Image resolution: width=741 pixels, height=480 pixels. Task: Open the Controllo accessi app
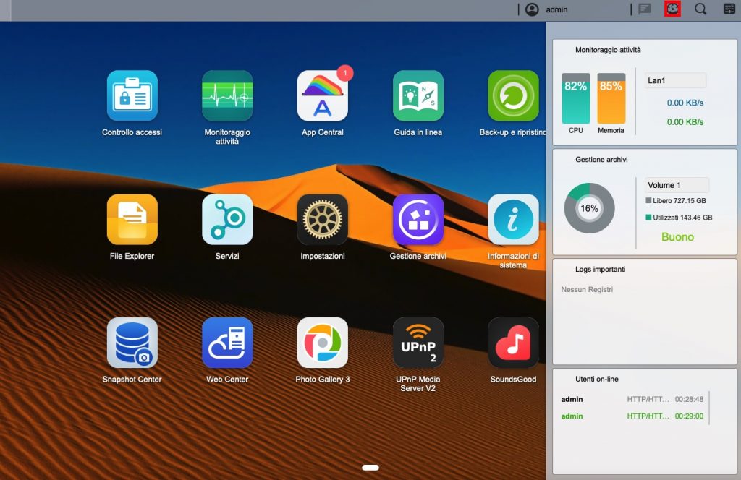pyautogui.click(x=132, y=95)
